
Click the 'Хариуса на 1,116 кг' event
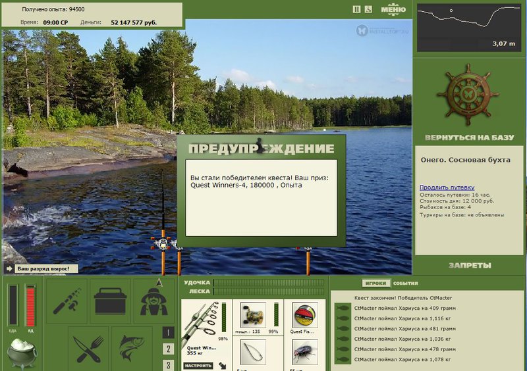pyautogui.click(x=402, y=318)
